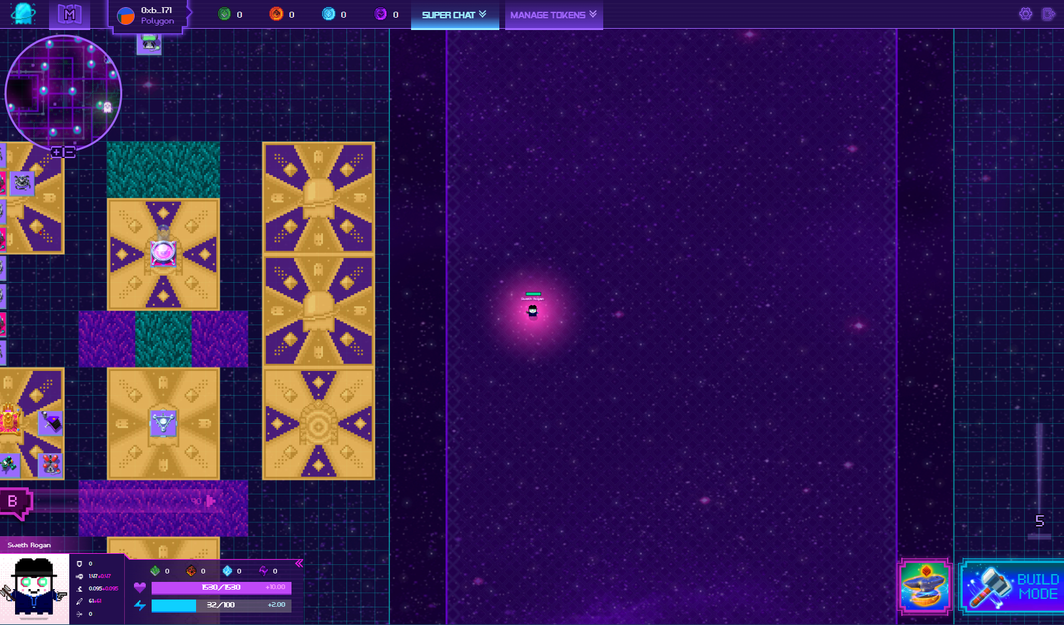Open the B chat bubble icon

(x=14, y=502)
